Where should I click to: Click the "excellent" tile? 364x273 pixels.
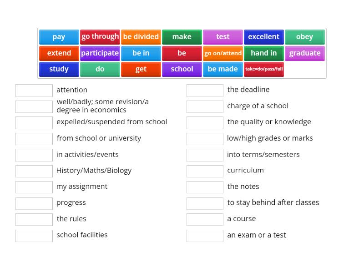[264, 37]
